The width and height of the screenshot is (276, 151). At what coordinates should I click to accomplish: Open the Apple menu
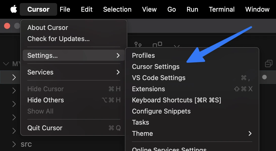[14, 9]
